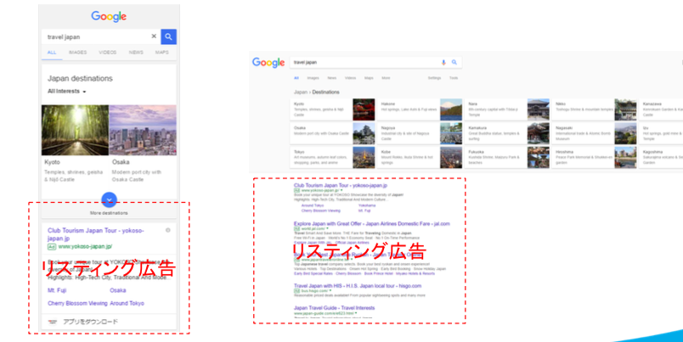
Task: Open the Tools option in desktop search bar
Action: [x=454, y=78]
